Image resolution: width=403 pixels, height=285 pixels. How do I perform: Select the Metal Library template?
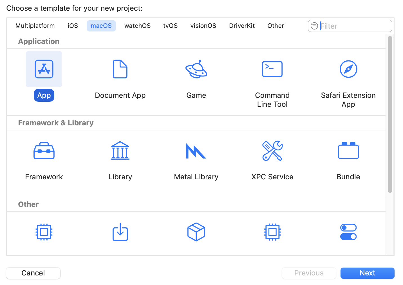click(196, 151)
